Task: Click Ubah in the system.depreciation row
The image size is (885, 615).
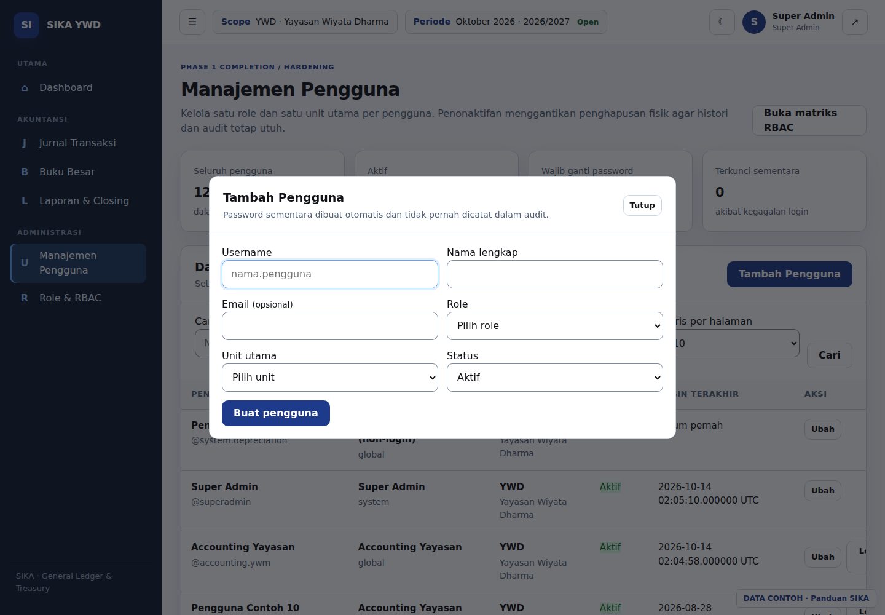Action: 823,429
